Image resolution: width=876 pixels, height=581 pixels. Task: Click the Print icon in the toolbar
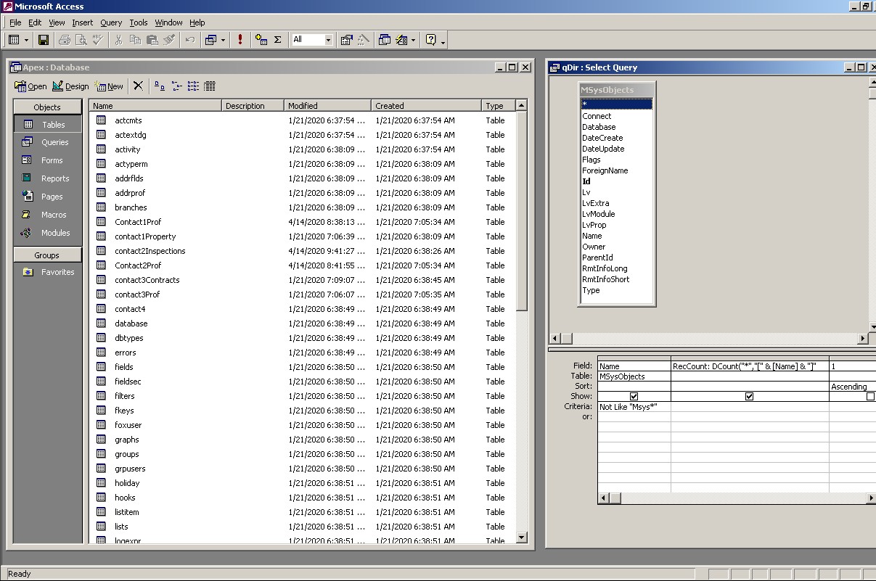[x=65, y=40]
